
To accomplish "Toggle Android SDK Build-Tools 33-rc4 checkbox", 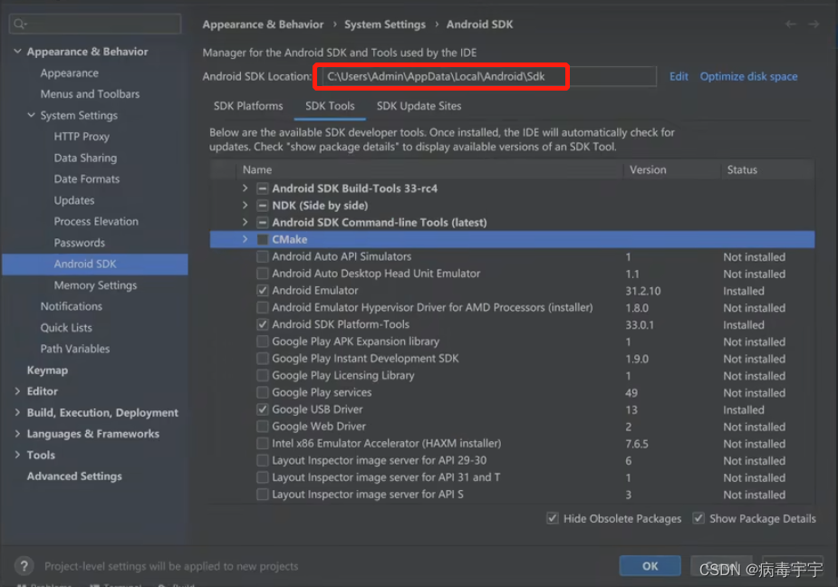I will click(263, 188).
